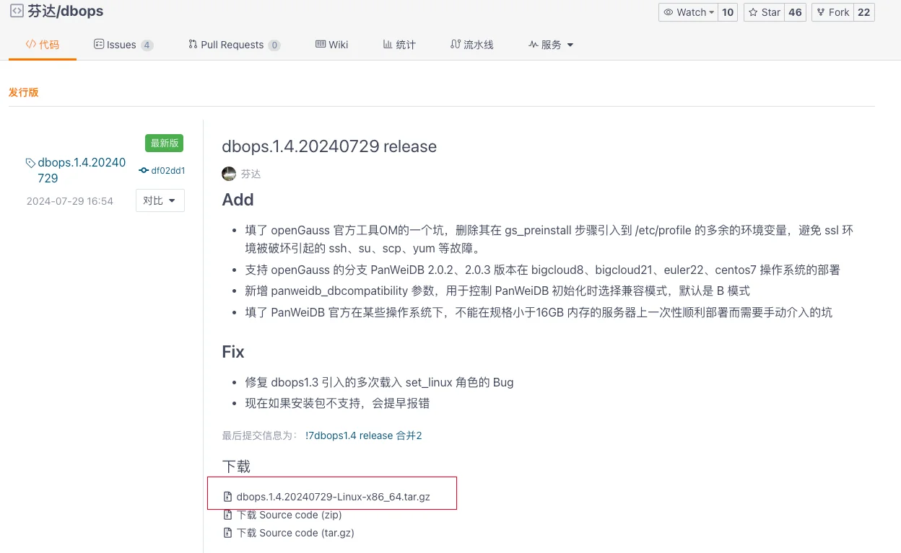Open the 服务 services dropdown menu
The image size is (901, 553).
coord(551,45)
